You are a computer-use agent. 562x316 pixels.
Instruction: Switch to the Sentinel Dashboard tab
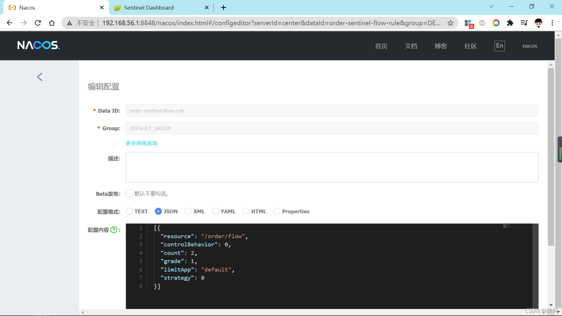(160, 7)
